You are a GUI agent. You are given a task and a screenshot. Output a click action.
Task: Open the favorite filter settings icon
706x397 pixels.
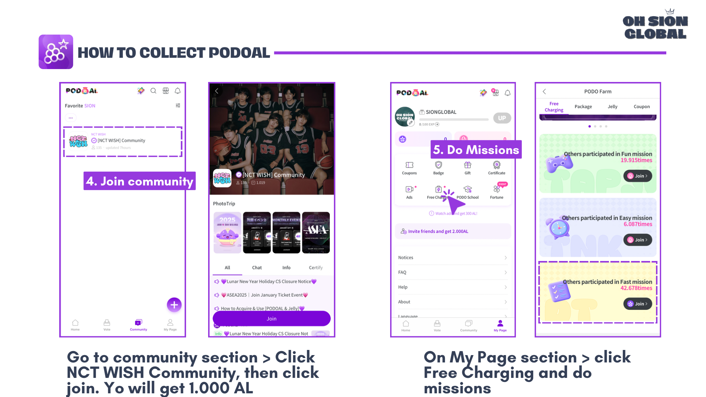point(178,105)
